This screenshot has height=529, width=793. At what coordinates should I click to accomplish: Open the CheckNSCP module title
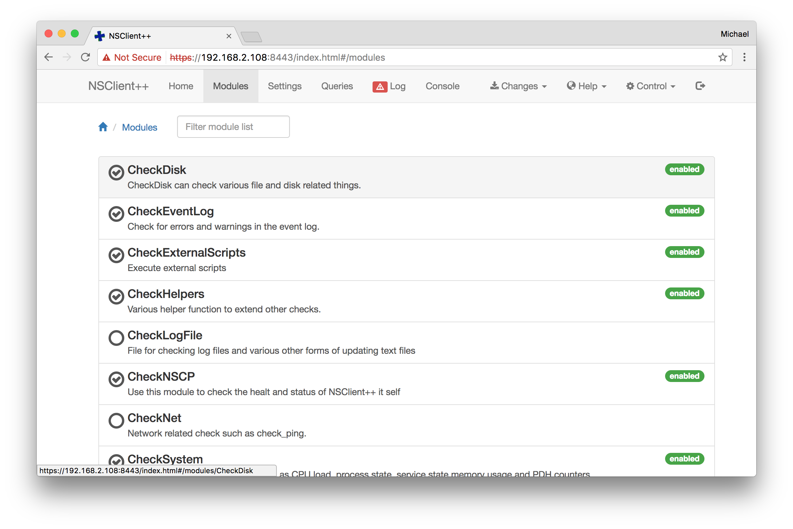pyautogui.click(x=161, y=377)
